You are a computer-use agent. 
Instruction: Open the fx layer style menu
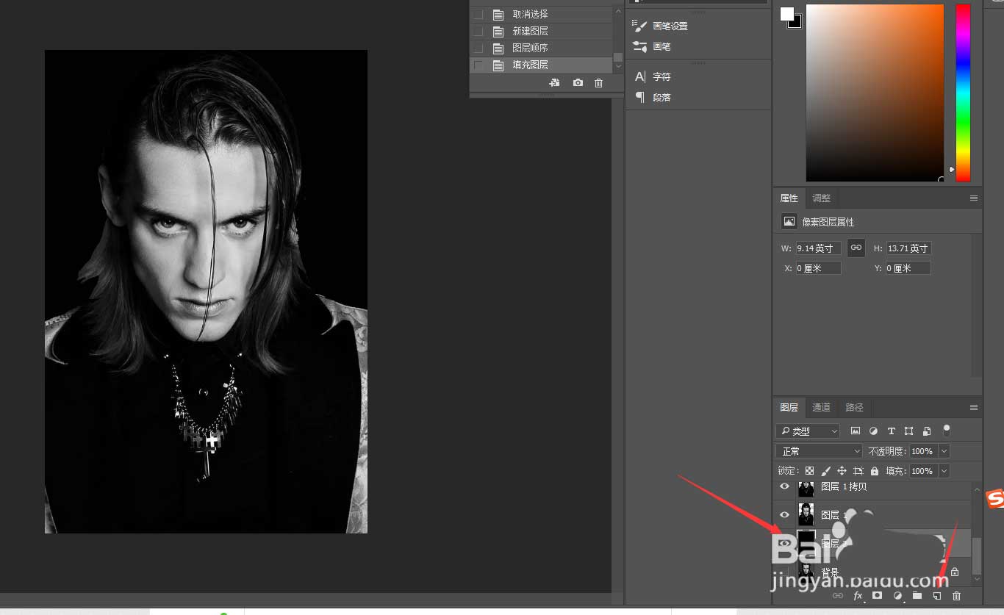pyautogui.click(x=857, y=596)
